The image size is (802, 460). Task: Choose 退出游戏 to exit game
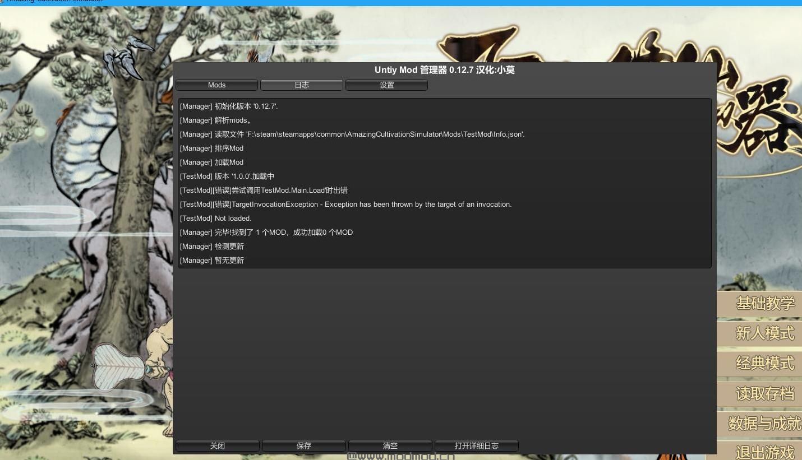(x=760, y=452)
